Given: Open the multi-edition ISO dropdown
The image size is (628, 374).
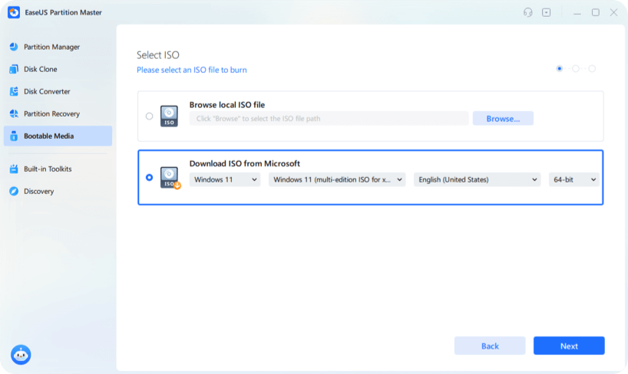Looking at the screenshot, I should tap(337, 179).
